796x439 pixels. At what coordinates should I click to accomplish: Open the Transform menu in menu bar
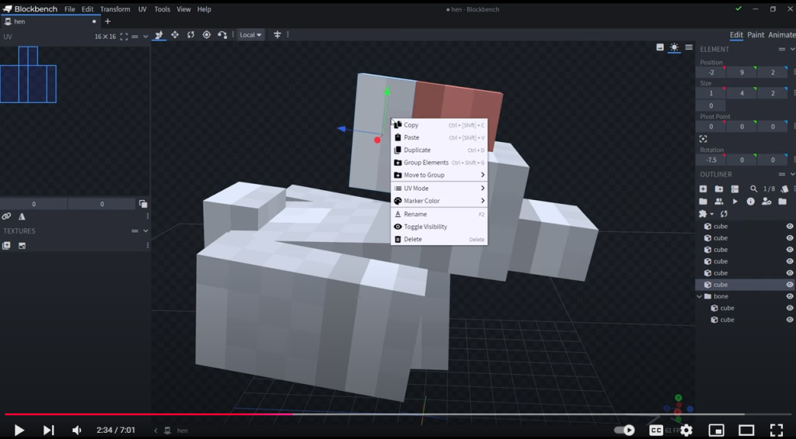115,9
